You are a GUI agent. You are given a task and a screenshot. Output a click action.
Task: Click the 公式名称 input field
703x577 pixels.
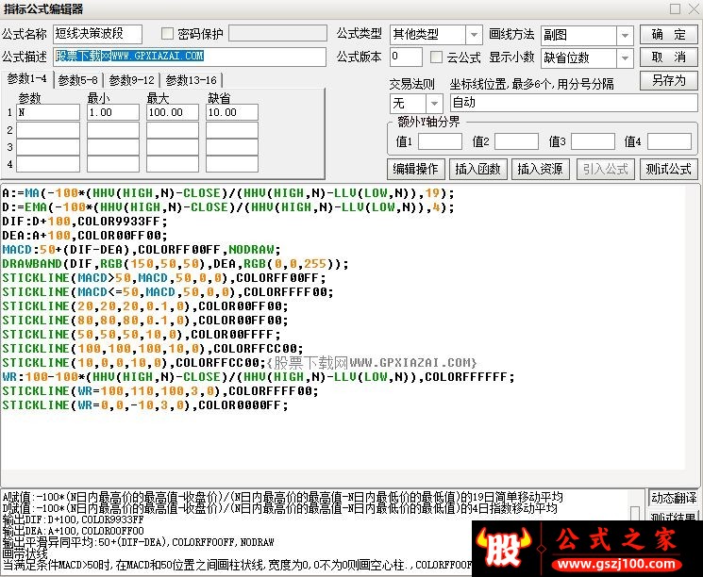click(98, 34)
